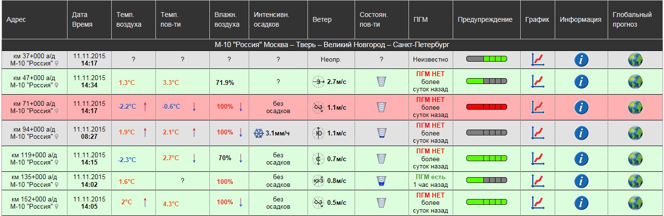Open the graph icon for km 152+000
The height and width of the screenshot is (216, 664).
click(537, 202)
